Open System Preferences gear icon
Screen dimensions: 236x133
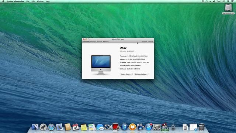[x=157, y=127]
